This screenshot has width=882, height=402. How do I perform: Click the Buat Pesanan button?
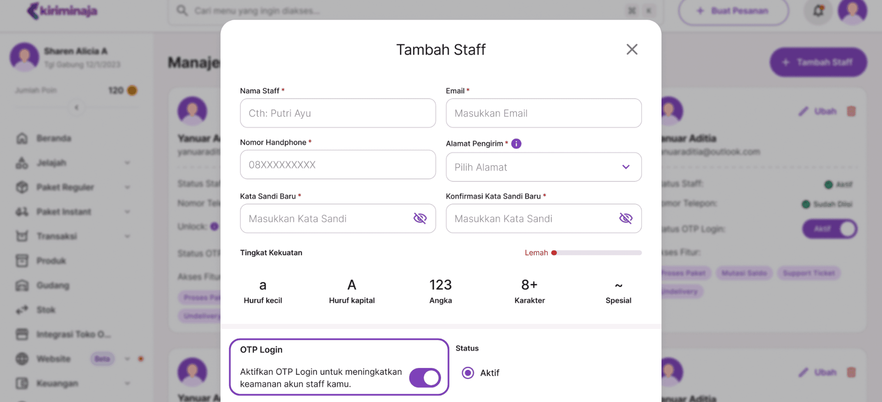click(x=733, y=11)
